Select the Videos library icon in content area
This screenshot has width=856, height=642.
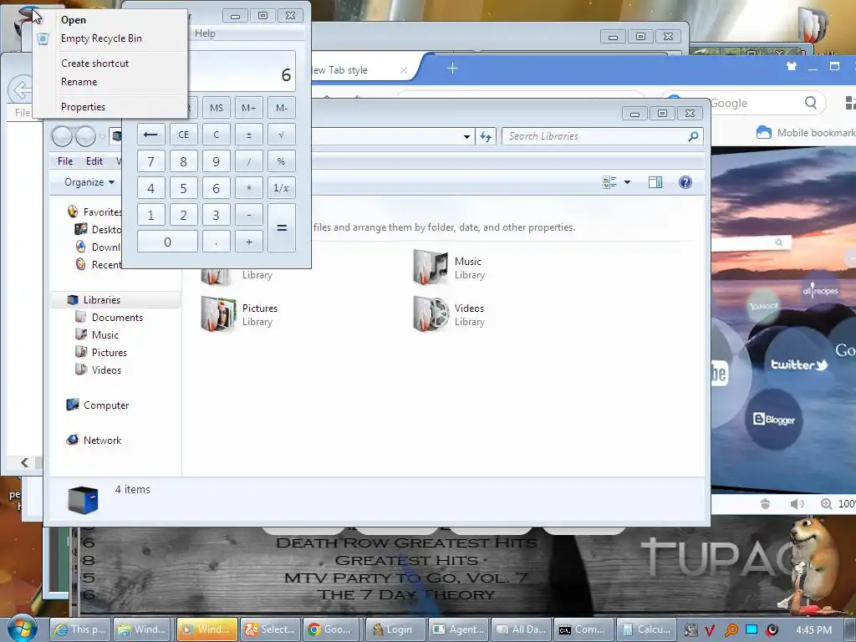pyautogui.click(x=431, y=314)
